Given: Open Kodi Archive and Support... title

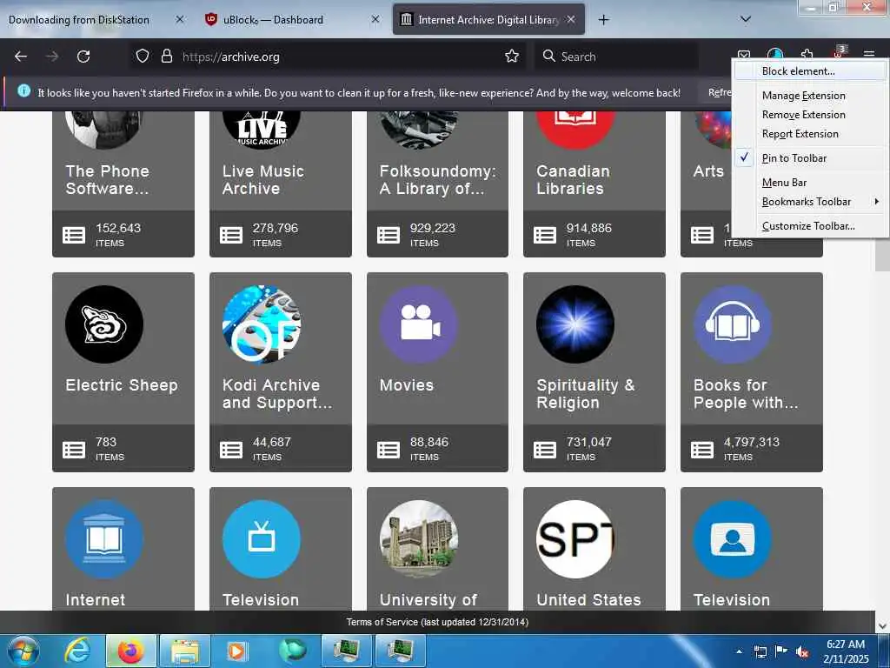Looking at the screenshot, I should point(277,394).
